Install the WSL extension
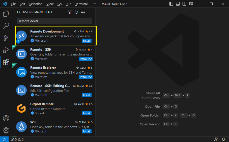The width and height of the screenshot is (229, 142). [87, 131]
